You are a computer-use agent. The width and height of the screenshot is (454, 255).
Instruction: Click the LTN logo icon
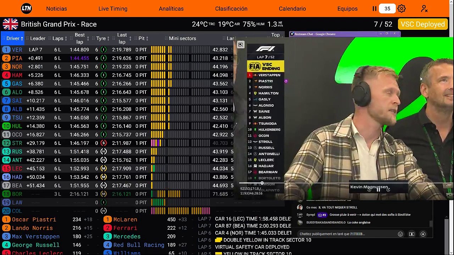26,8
